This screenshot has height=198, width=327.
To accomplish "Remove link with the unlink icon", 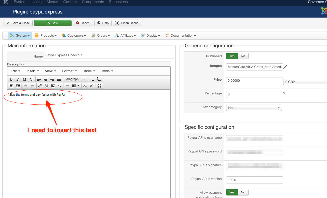I will (47, 86).
